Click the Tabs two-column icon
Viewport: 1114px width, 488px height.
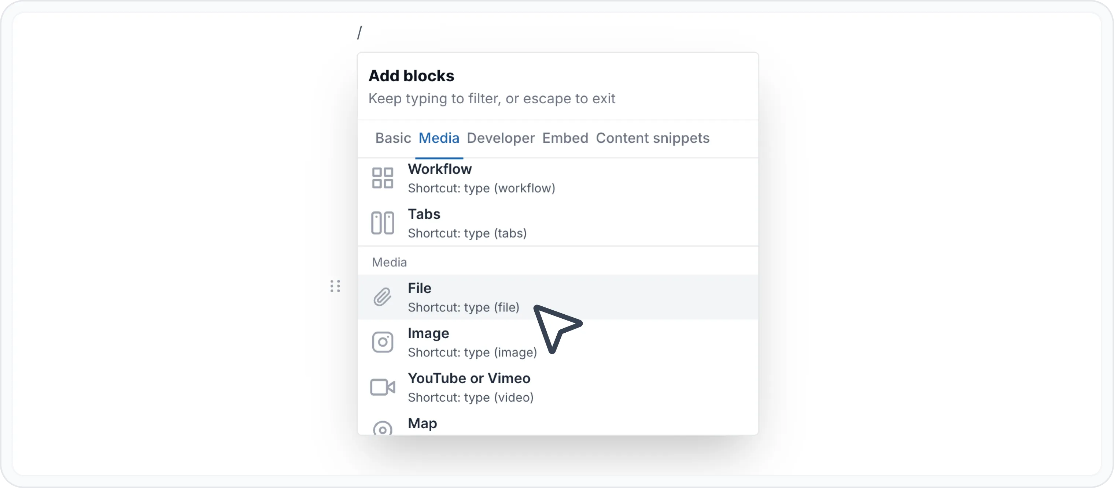pyautogui.click(x=382, y=223)
